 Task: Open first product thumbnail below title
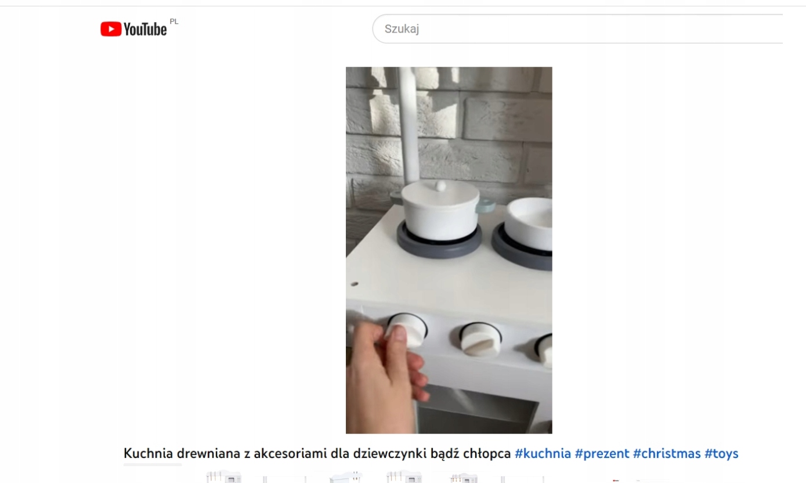224,477
